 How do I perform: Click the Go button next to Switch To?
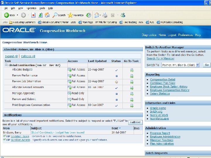tap(207, 65)
